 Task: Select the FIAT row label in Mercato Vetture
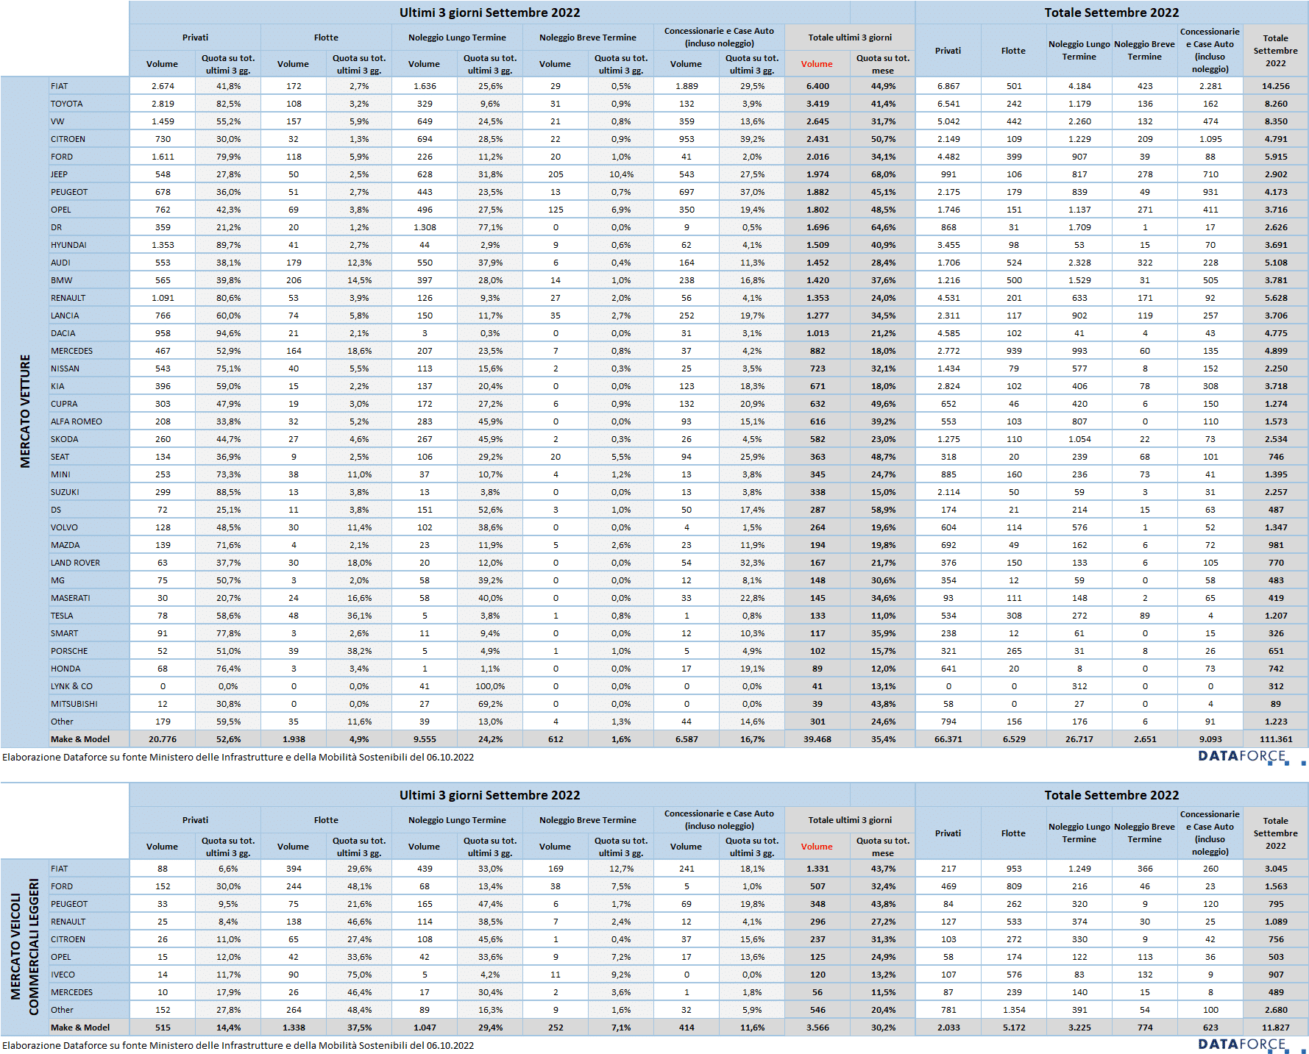click(89, 86)
